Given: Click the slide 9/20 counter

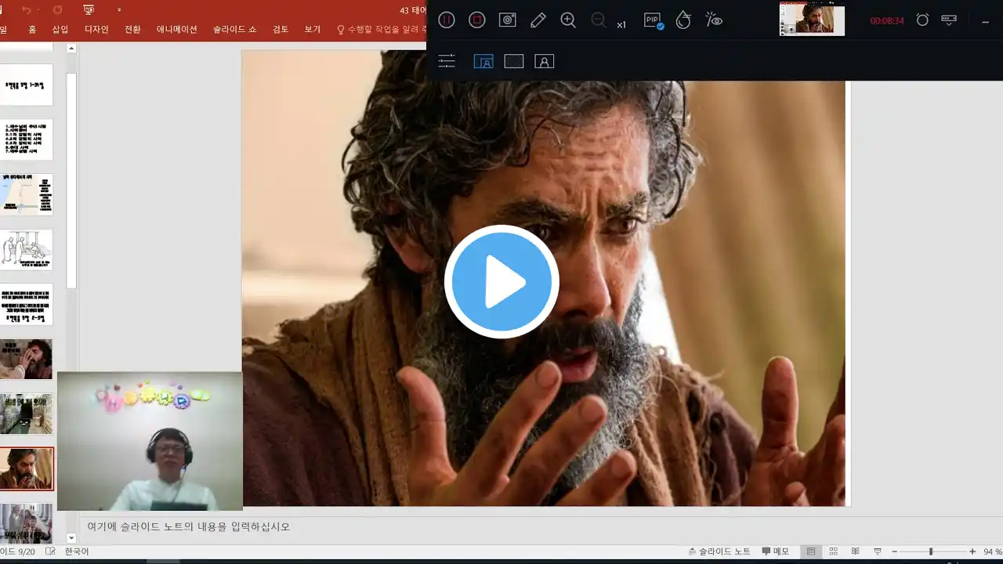Looking at the screenshot, I should 17,551.
